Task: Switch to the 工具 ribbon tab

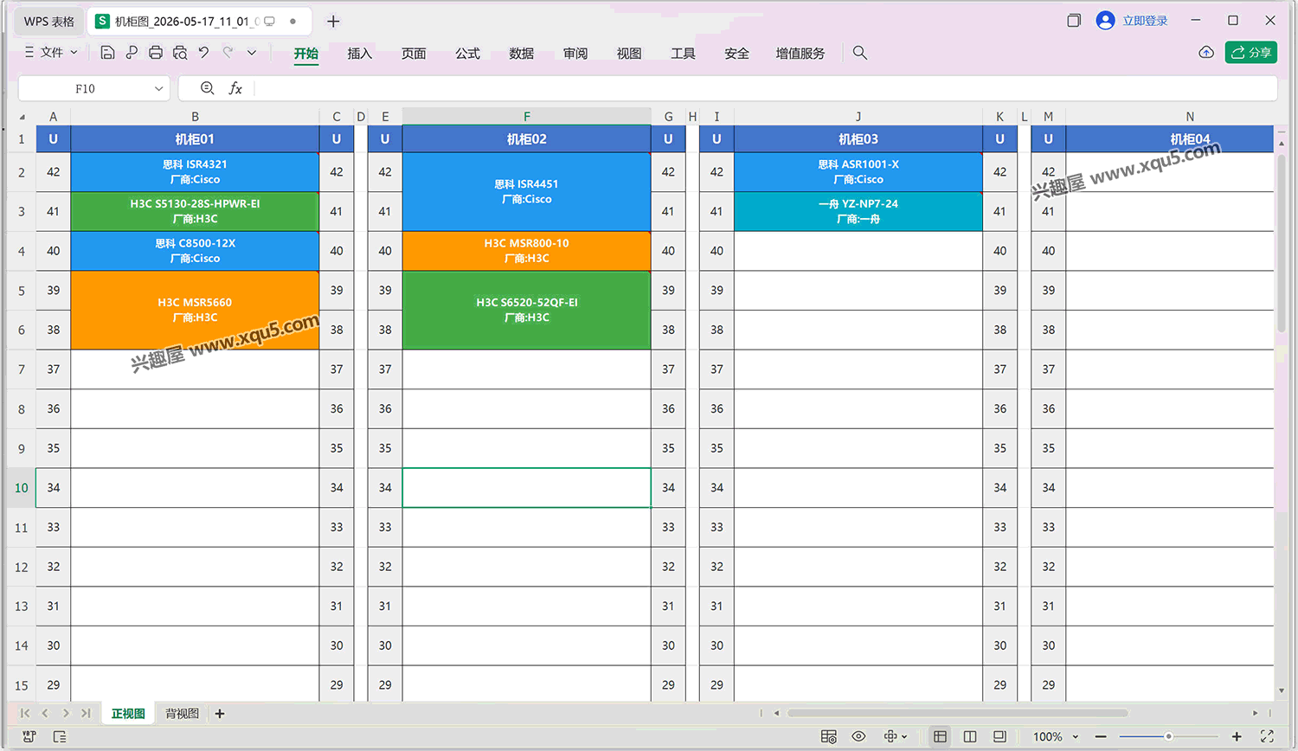Action: click(683, 54)
